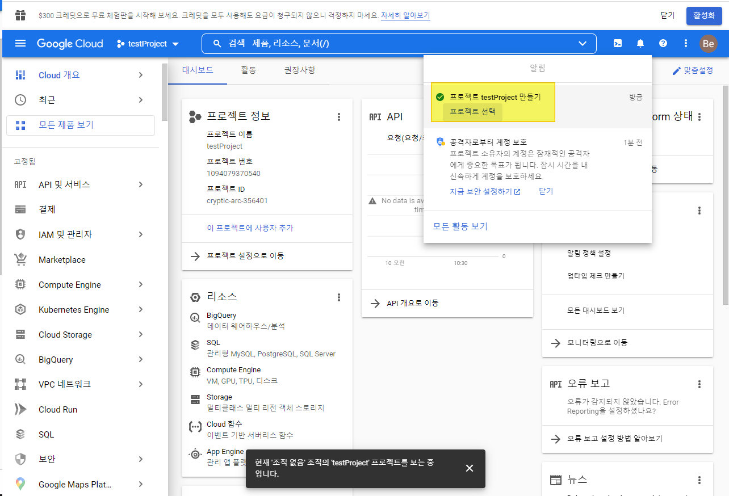Image resolution: width=729 pixels, height=496 pixels.
Task: Click the Cloud Storage icon in sidebar
Action: (x=20, y=335)
